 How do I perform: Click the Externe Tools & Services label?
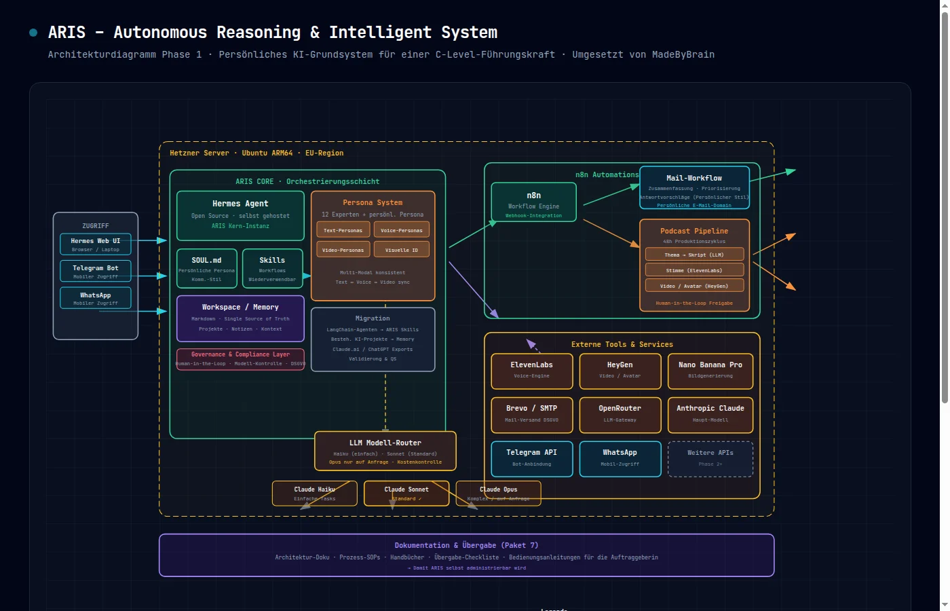tap(622, 344)
